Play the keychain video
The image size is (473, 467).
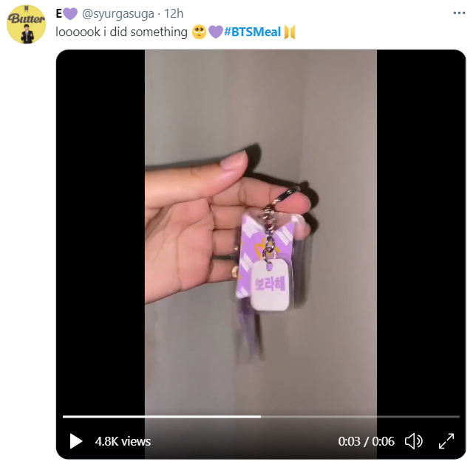(x=75, y=441)
